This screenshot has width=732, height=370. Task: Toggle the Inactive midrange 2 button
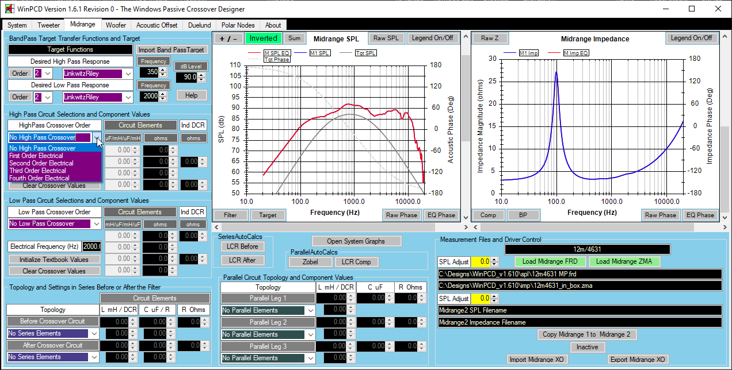tap(587, 347)
